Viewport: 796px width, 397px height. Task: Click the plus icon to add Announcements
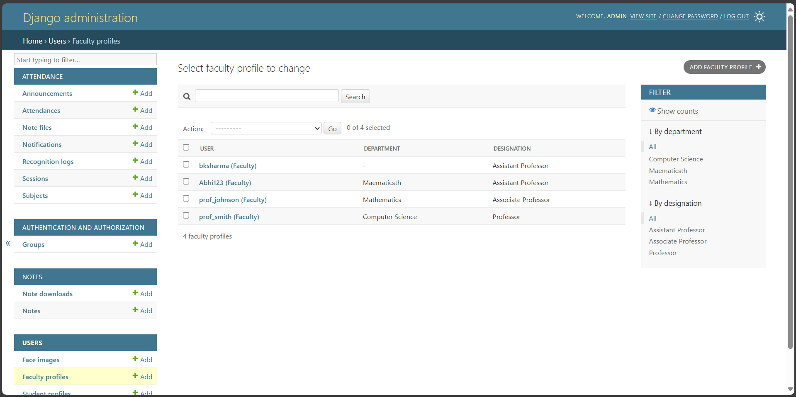click(x=135, y=93)
